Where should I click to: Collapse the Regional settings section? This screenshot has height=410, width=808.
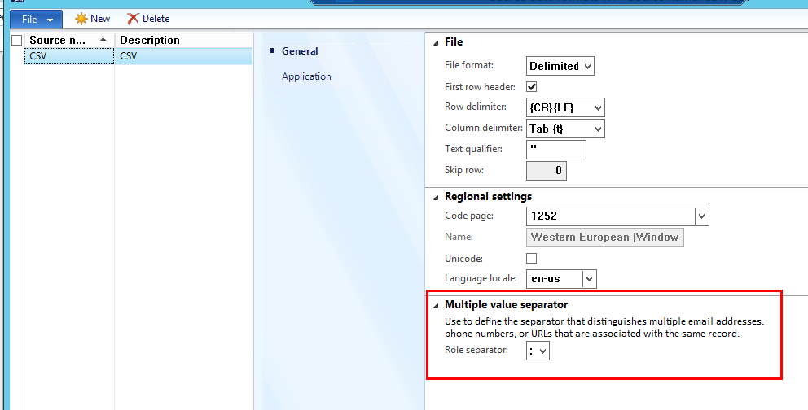[x=436, y=198]
